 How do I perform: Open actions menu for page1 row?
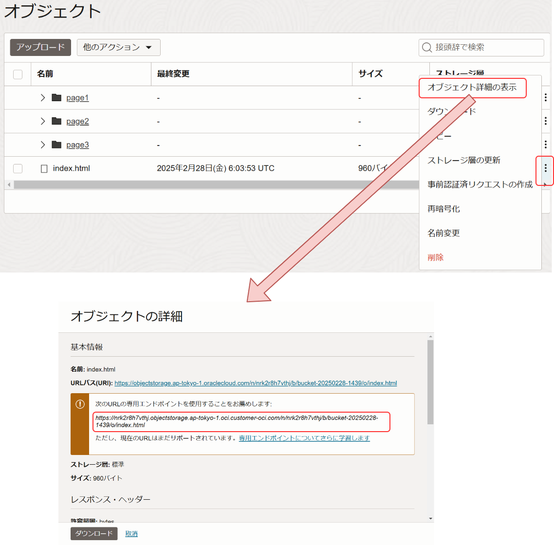546,97
